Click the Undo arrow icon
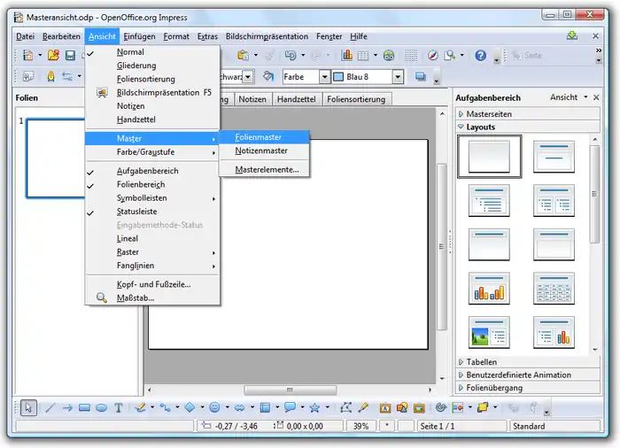 291,56
